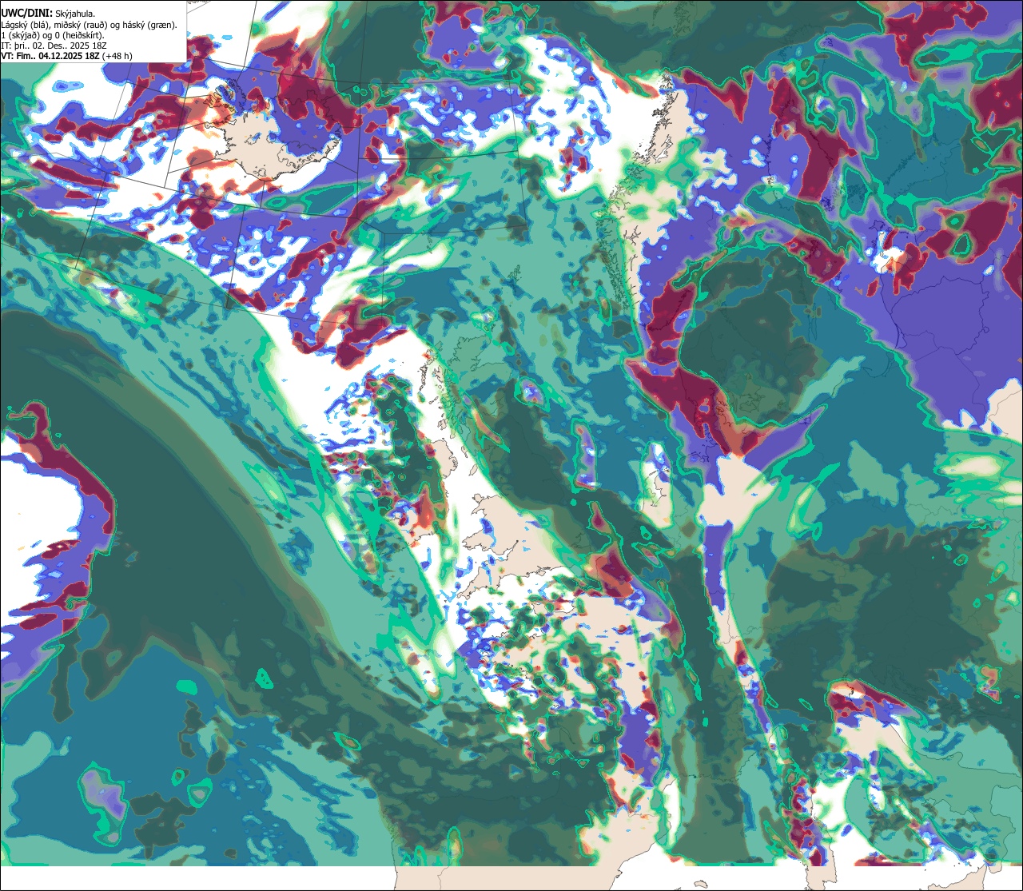Click the 'Lágský (blá), miðský (rauð)' legend line
This screenshot has height=891, width=1023.
coord(90,25)
